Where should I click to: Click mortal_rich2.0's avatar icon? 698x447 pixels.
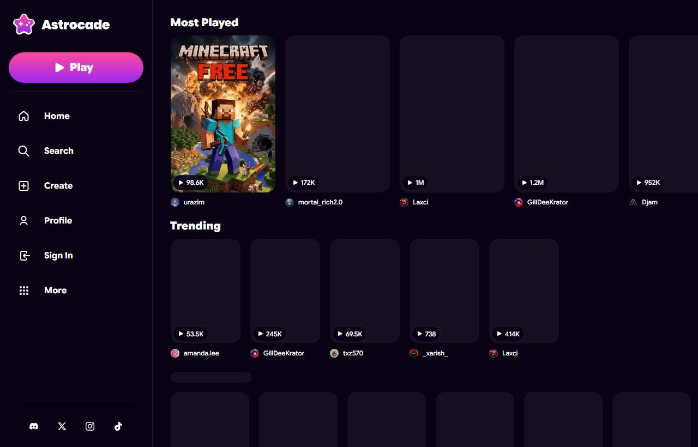point(290,202)
